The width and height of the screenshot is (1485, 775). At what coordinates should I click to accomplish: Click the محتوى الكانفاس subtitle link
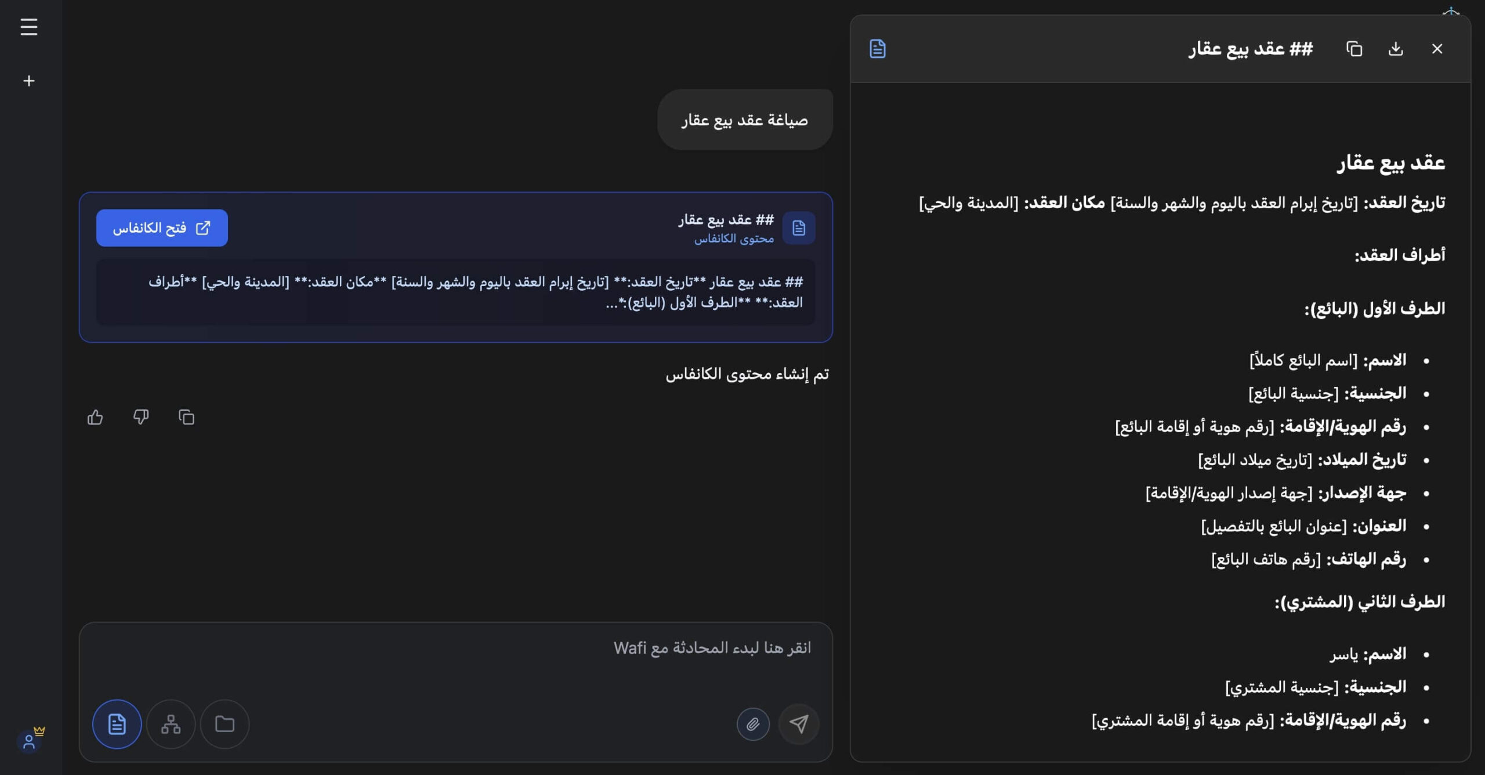pos(734,239)
